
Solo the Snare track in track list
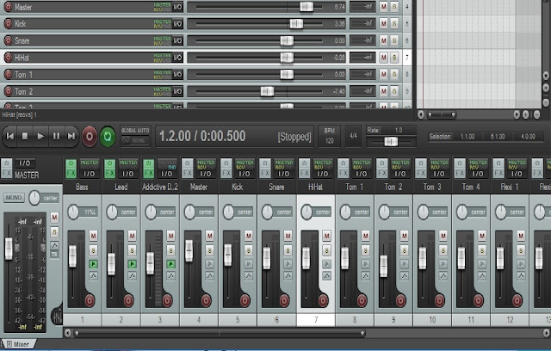click(394, 40)
